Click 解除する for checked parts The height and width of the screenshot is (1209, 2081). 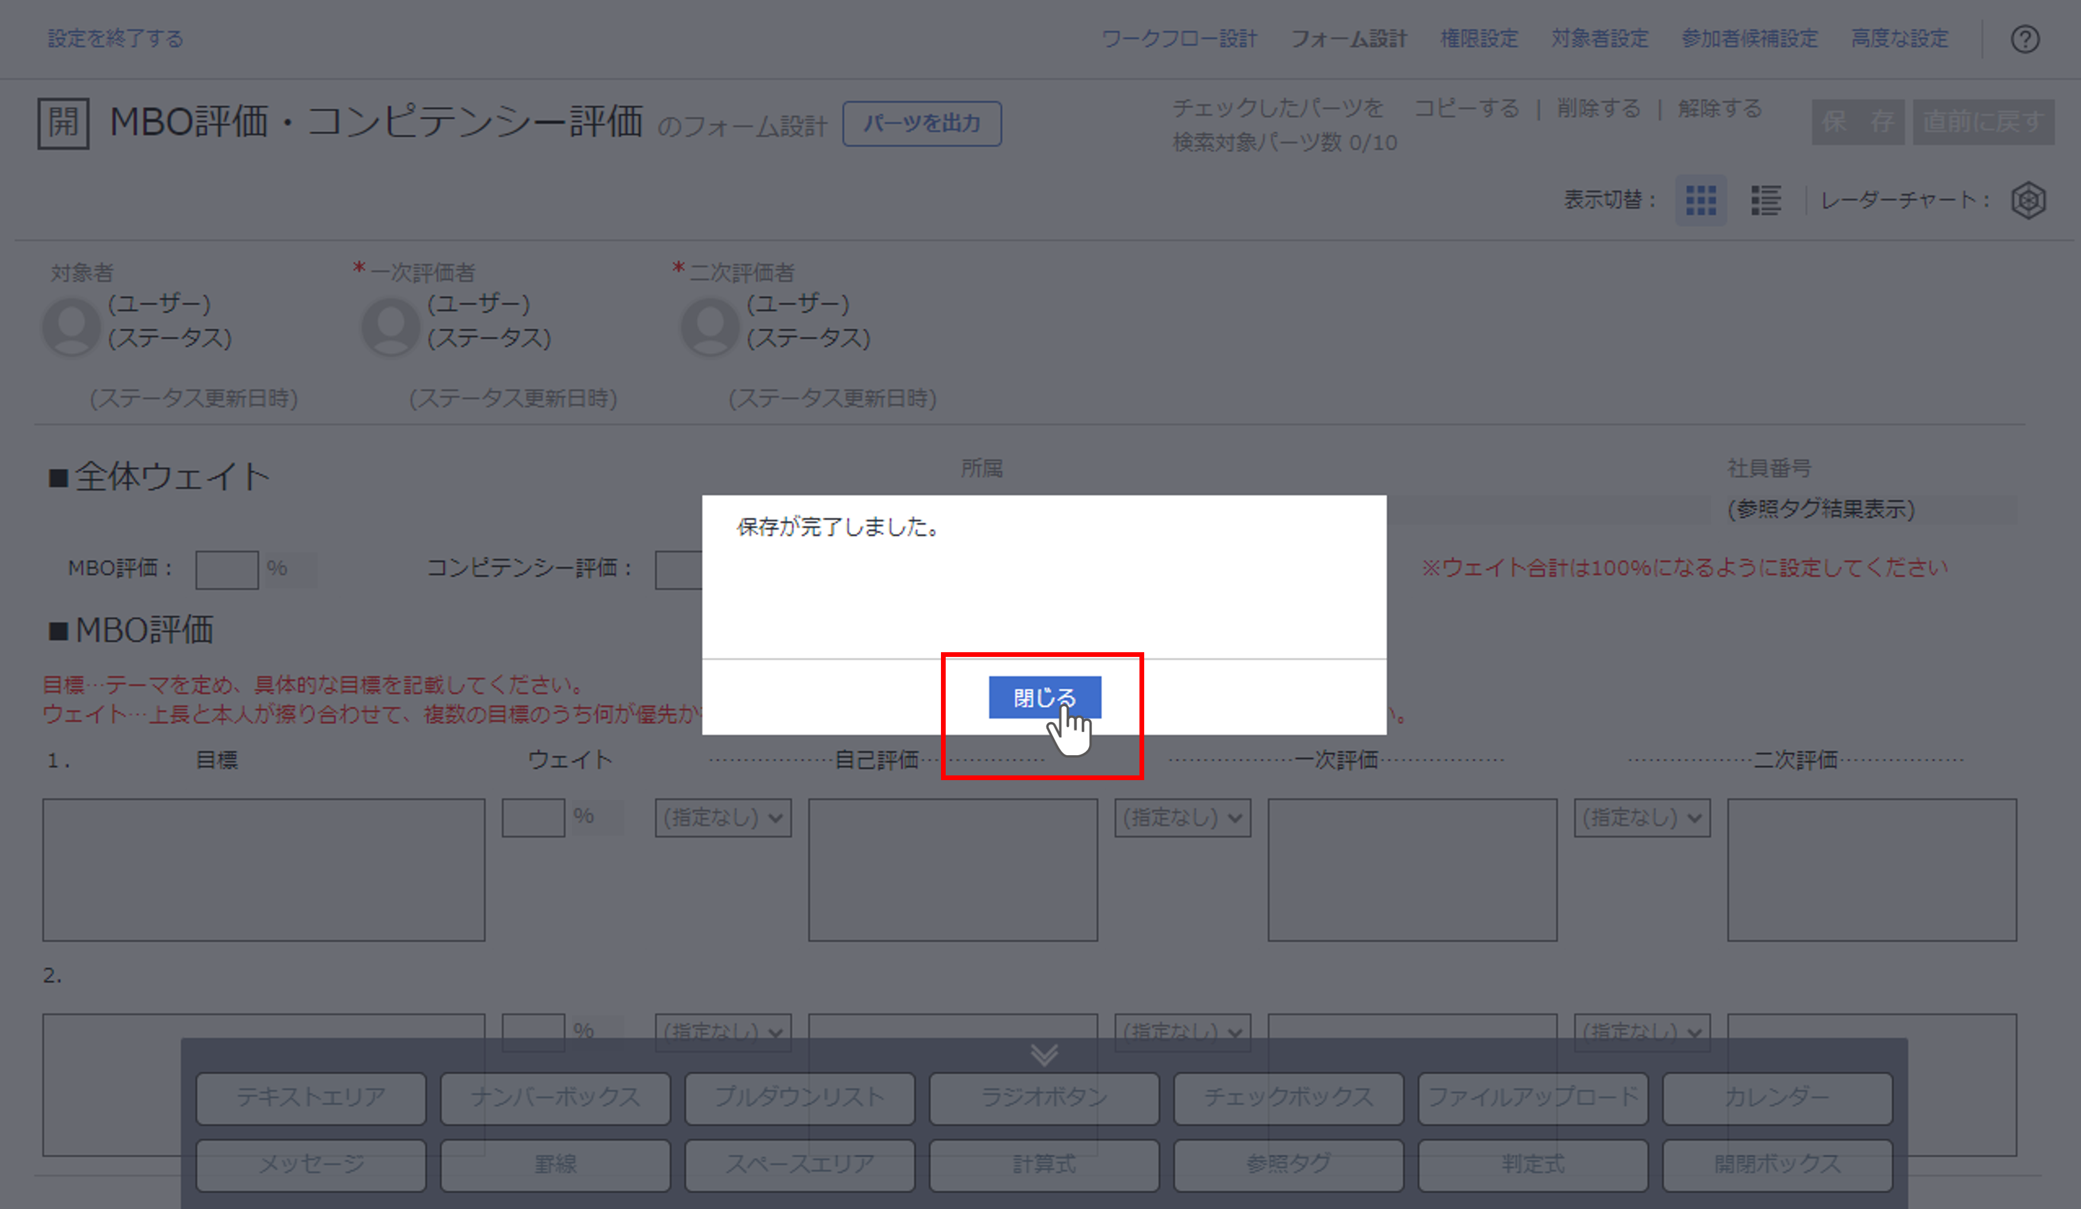(1720, 108)
